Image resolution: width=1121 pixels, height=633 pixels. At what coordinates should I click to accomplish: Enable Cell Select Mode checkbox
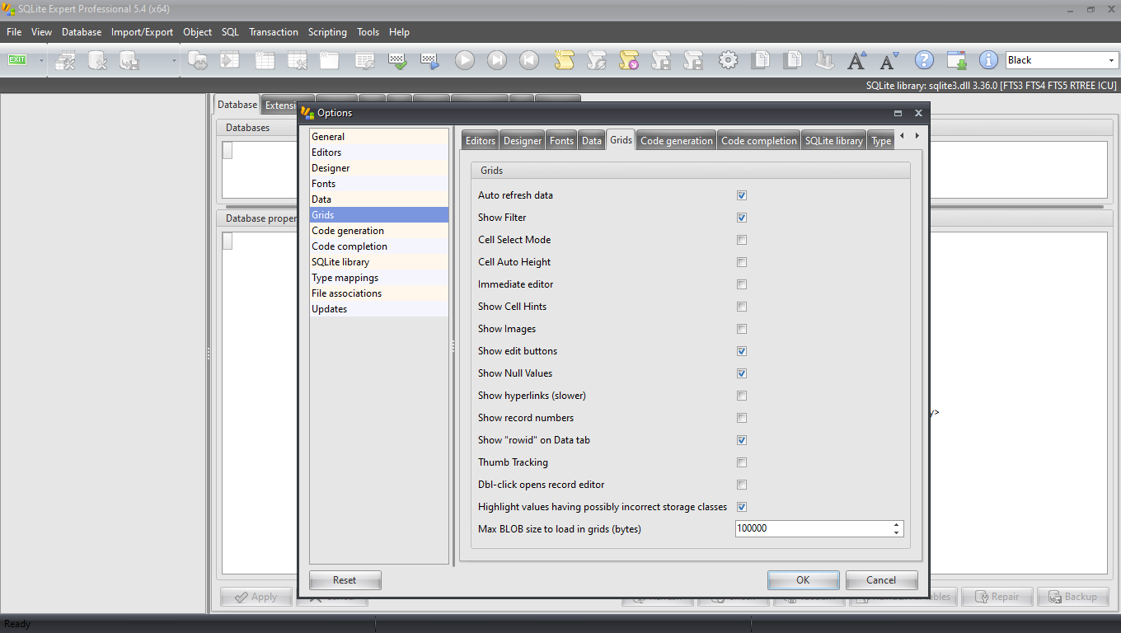click(742, 240)
